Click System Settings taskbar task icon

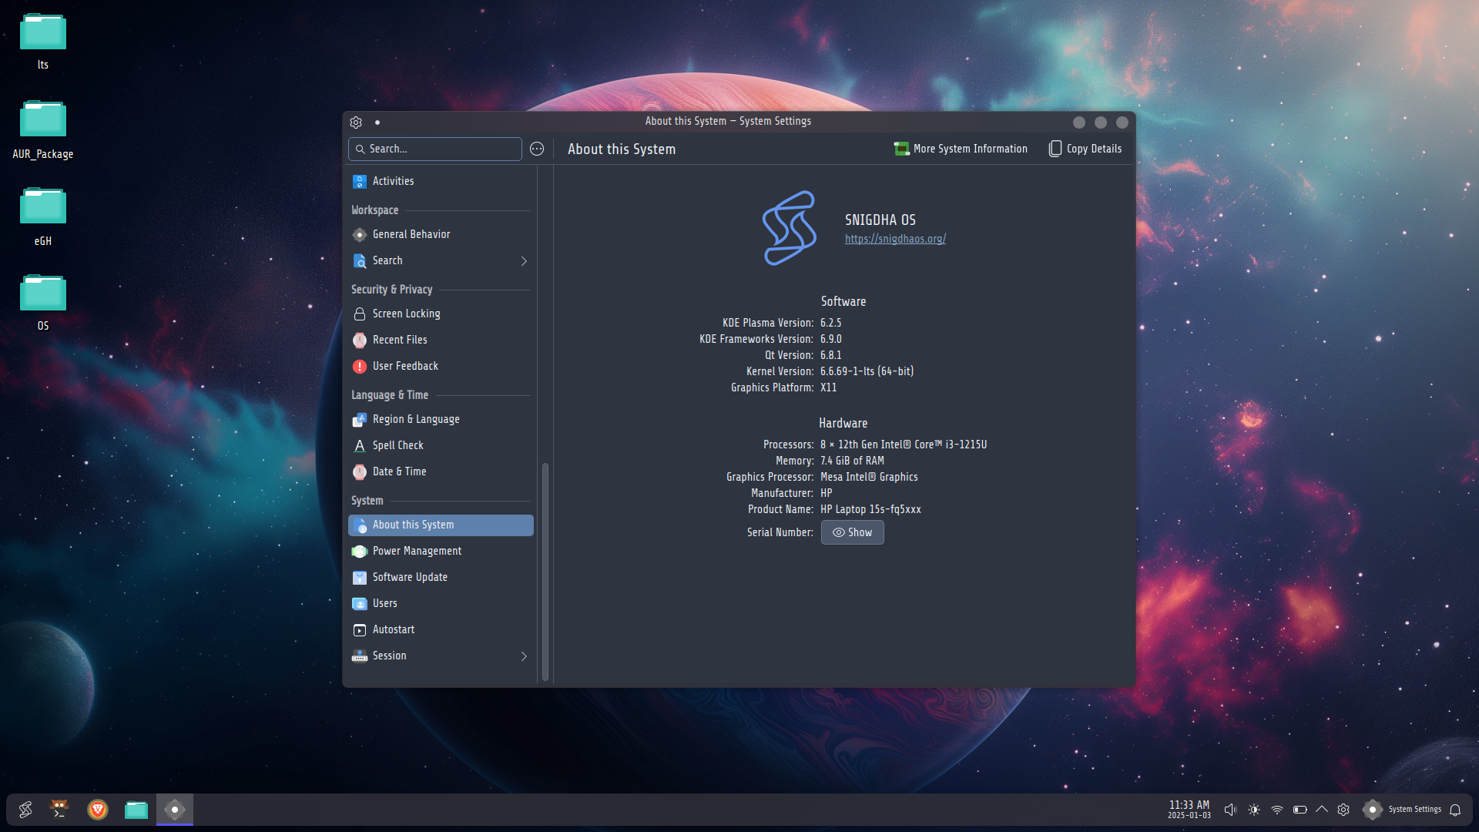175,810
